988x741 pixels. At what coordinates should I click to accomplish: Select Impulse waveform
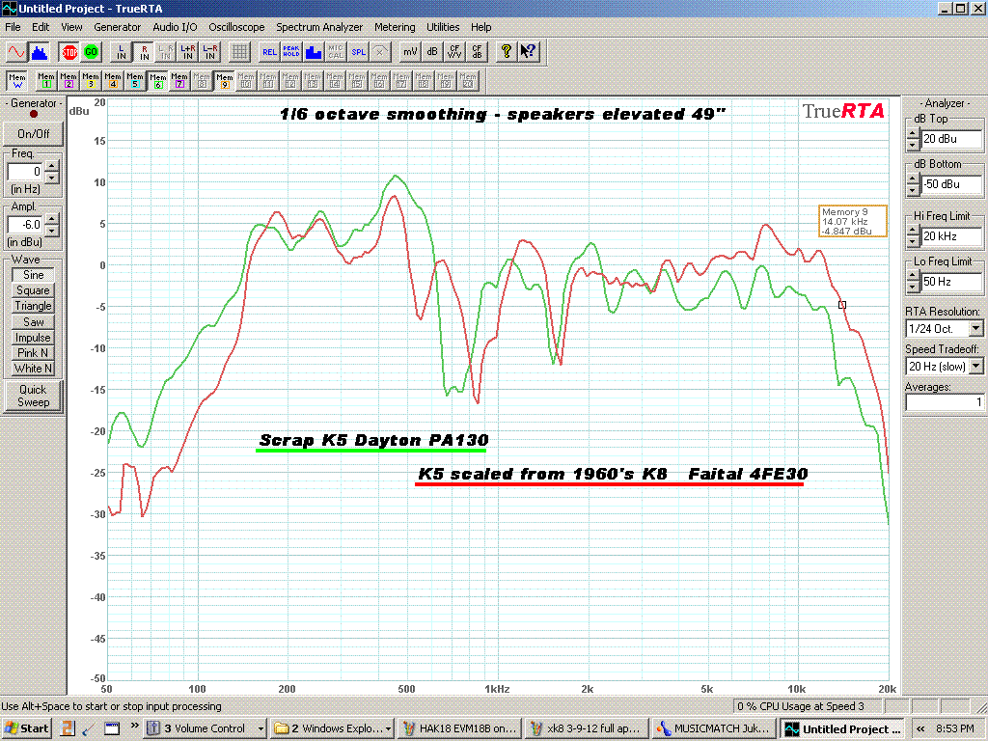click(x=33, y=338)
